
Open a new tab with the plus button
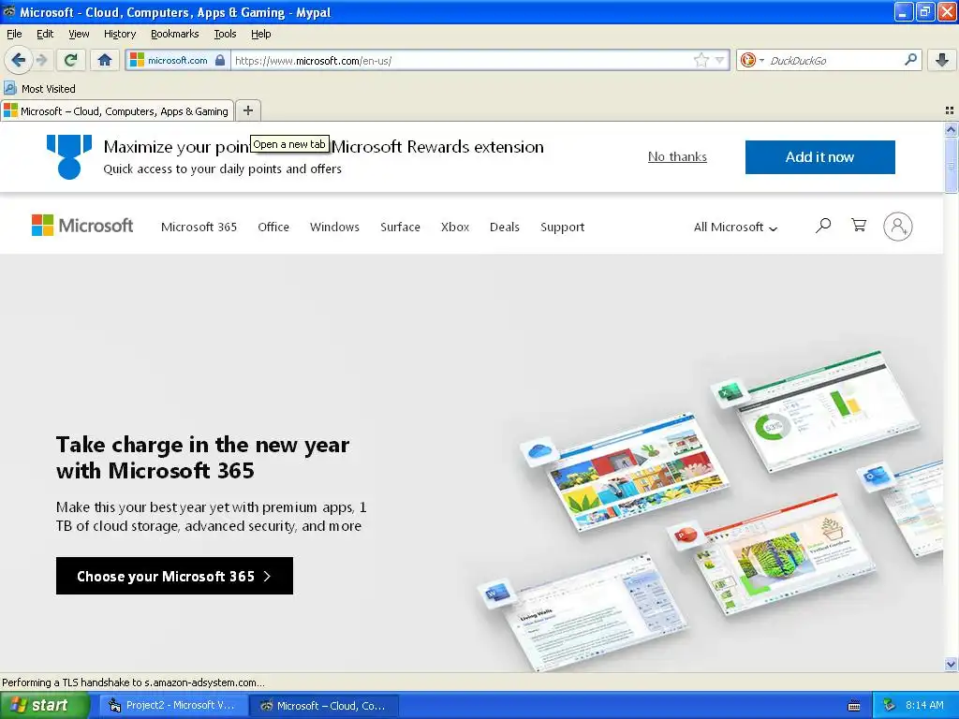coord(247,110)
